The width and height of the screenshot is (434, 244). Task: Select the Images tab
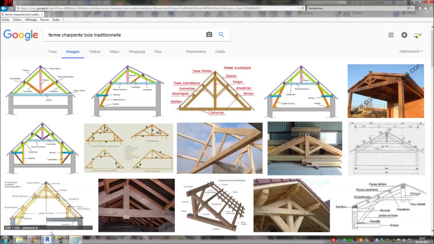tap(73, 52)
